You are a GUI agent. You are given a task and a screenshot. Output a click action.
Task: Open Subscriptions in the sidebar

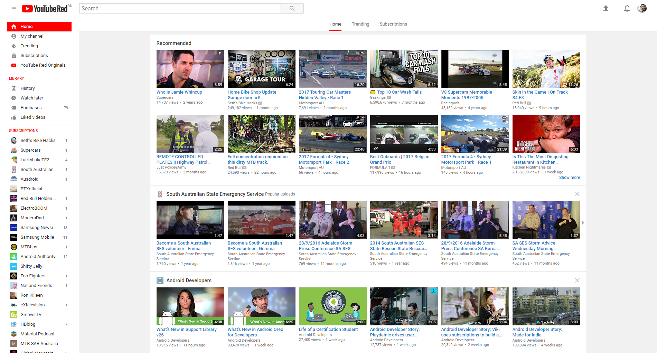pyautogui.click(x=39, y=56)
